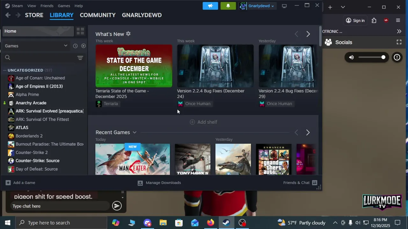Expand the browser bookmarks overflow chevron
This screenshot has height=229, width=408.
[399, 31]
